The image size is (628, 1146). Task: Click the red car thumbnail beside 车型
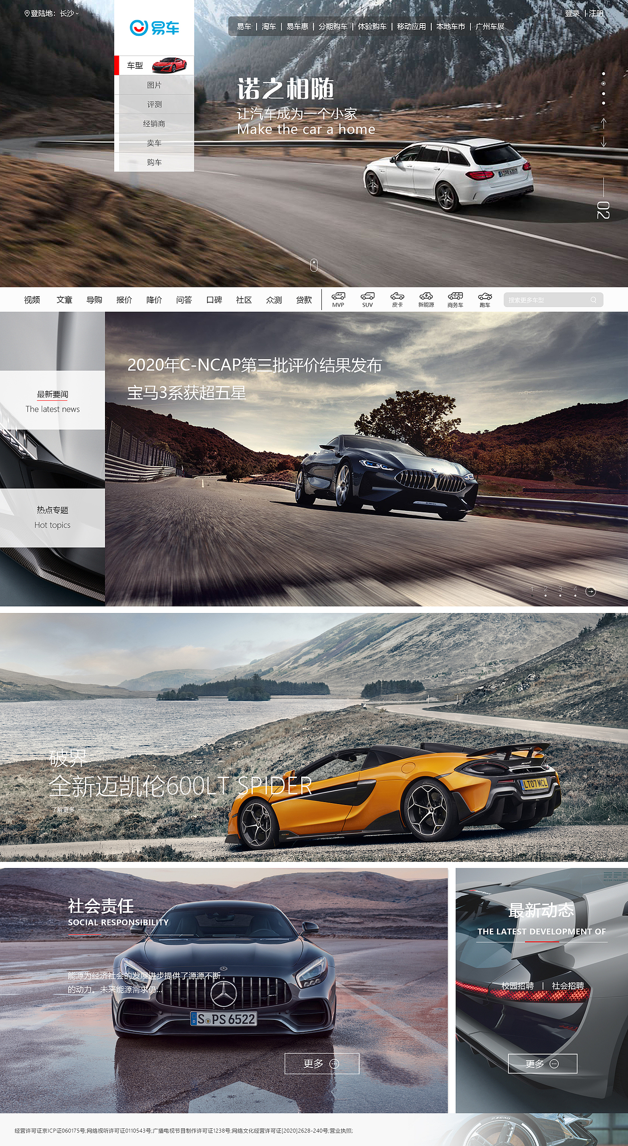pos(169,65)
